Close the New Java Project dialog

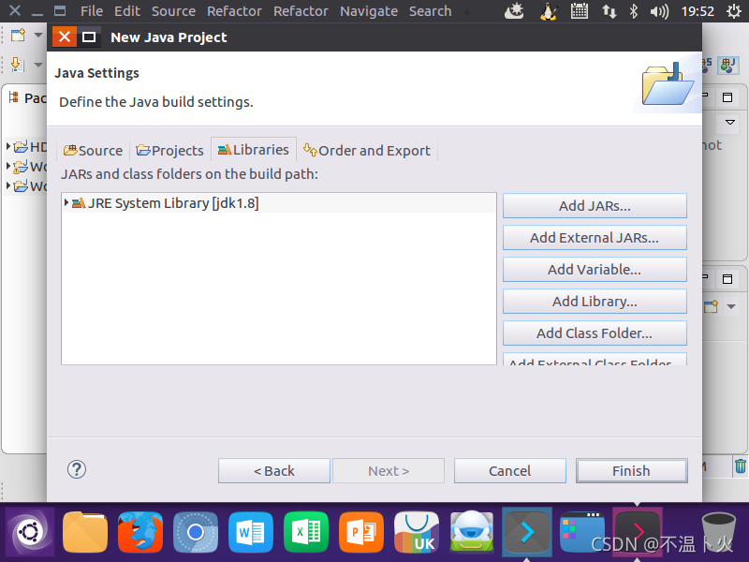point(65,37)
